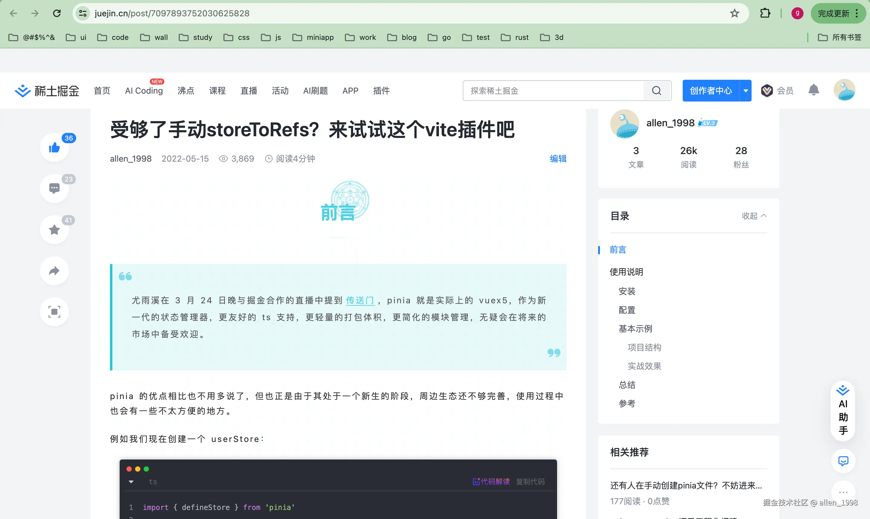The height and width of the screenshot is (519, 870).
Task: Go to the 课程 navigation item
Action: click(217, 91)
